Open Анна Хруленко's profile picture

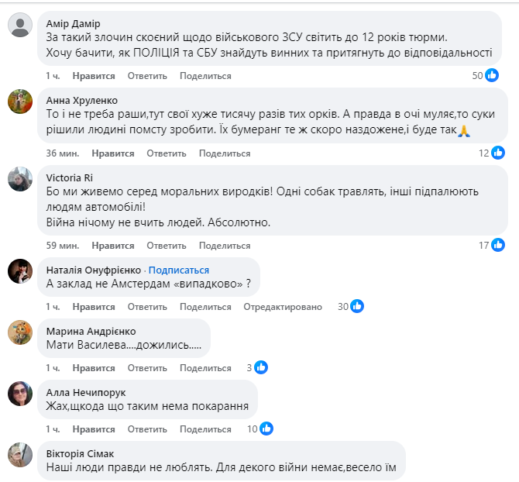point(19,102)
